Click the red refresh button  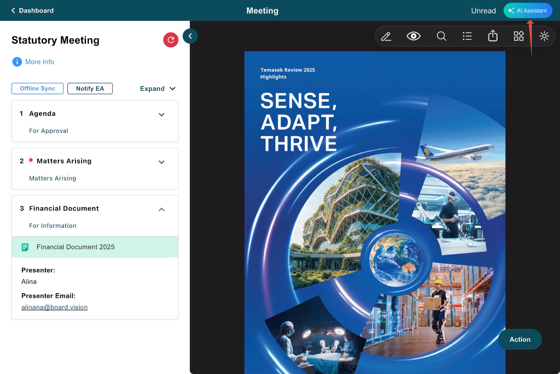tap(171, 40)
